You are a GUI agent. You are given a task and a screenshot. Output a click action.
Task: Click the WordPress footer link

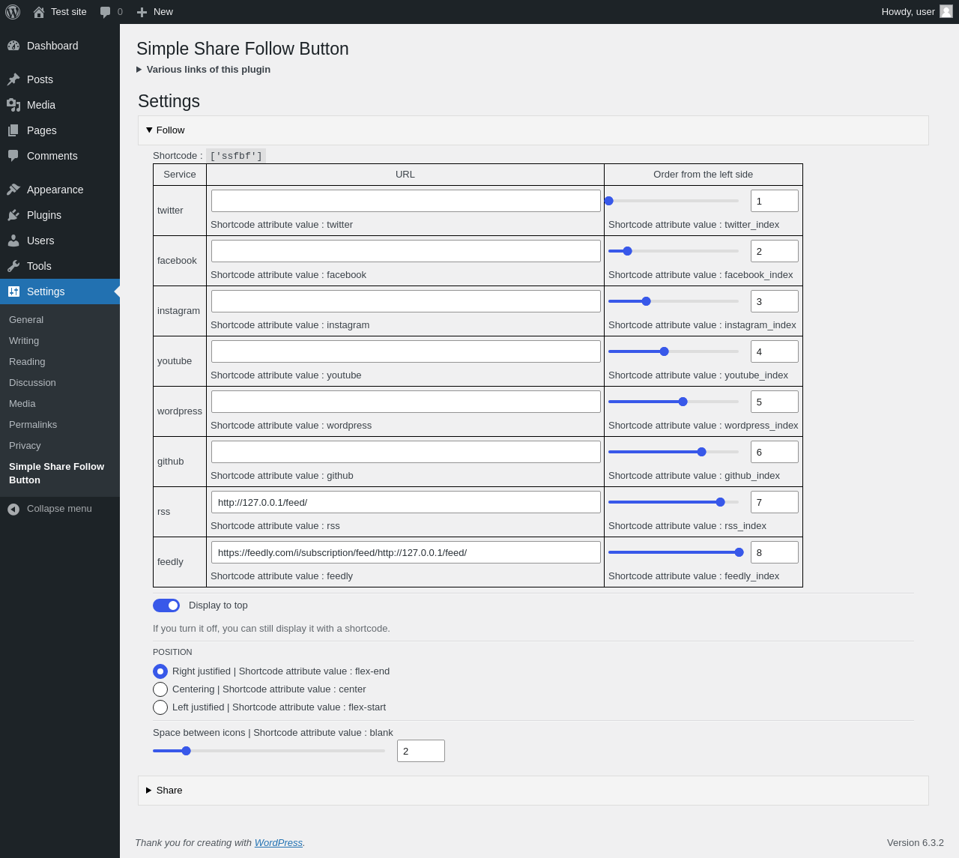point(278,843)
